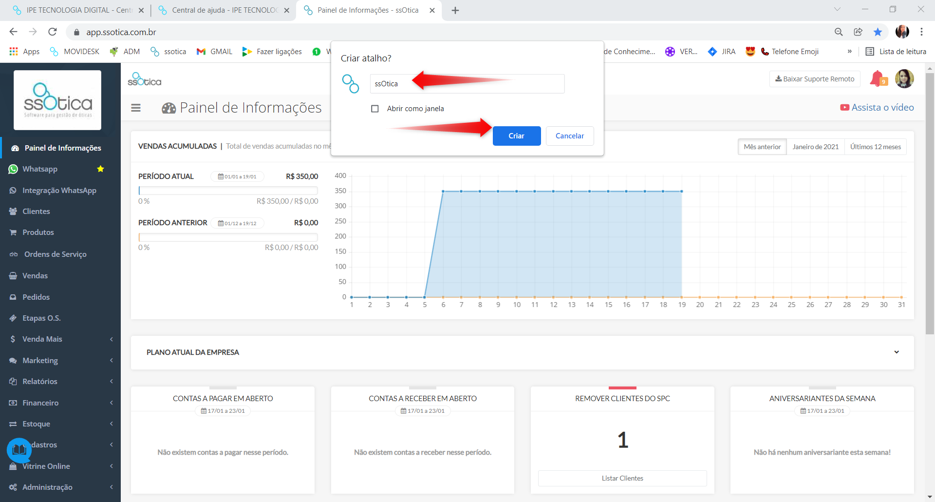
Task: Click the Assista o vídeo link
Action: pos(877,107)
